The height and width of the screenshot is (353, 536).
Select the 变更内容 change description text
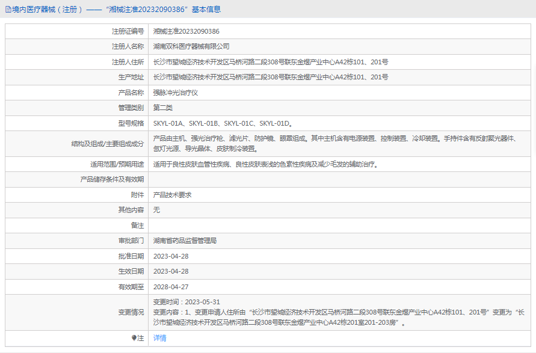tap(339, 318)
